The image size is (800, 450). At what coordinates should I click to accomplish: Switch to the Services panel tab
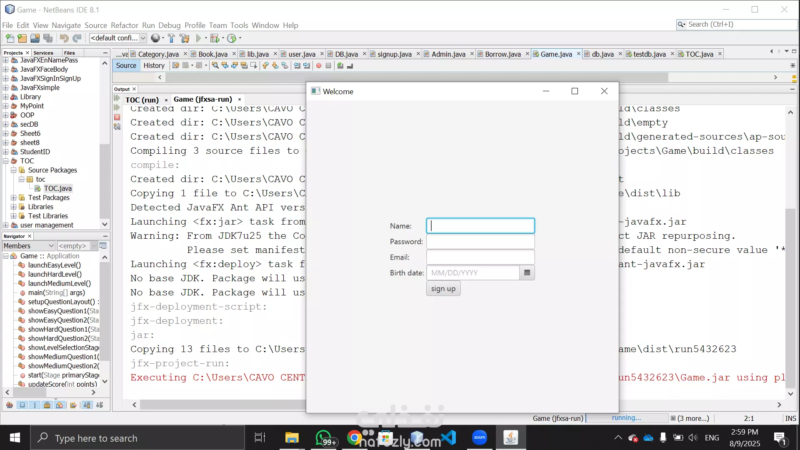click(x=43, y=53)
